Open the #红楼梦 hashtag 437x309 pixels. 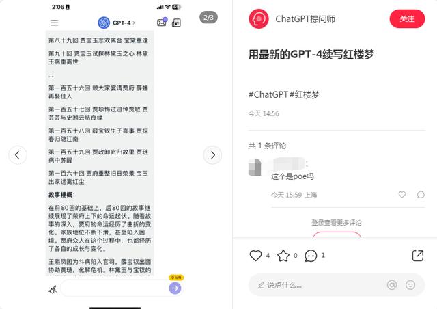tap(305, 94)
